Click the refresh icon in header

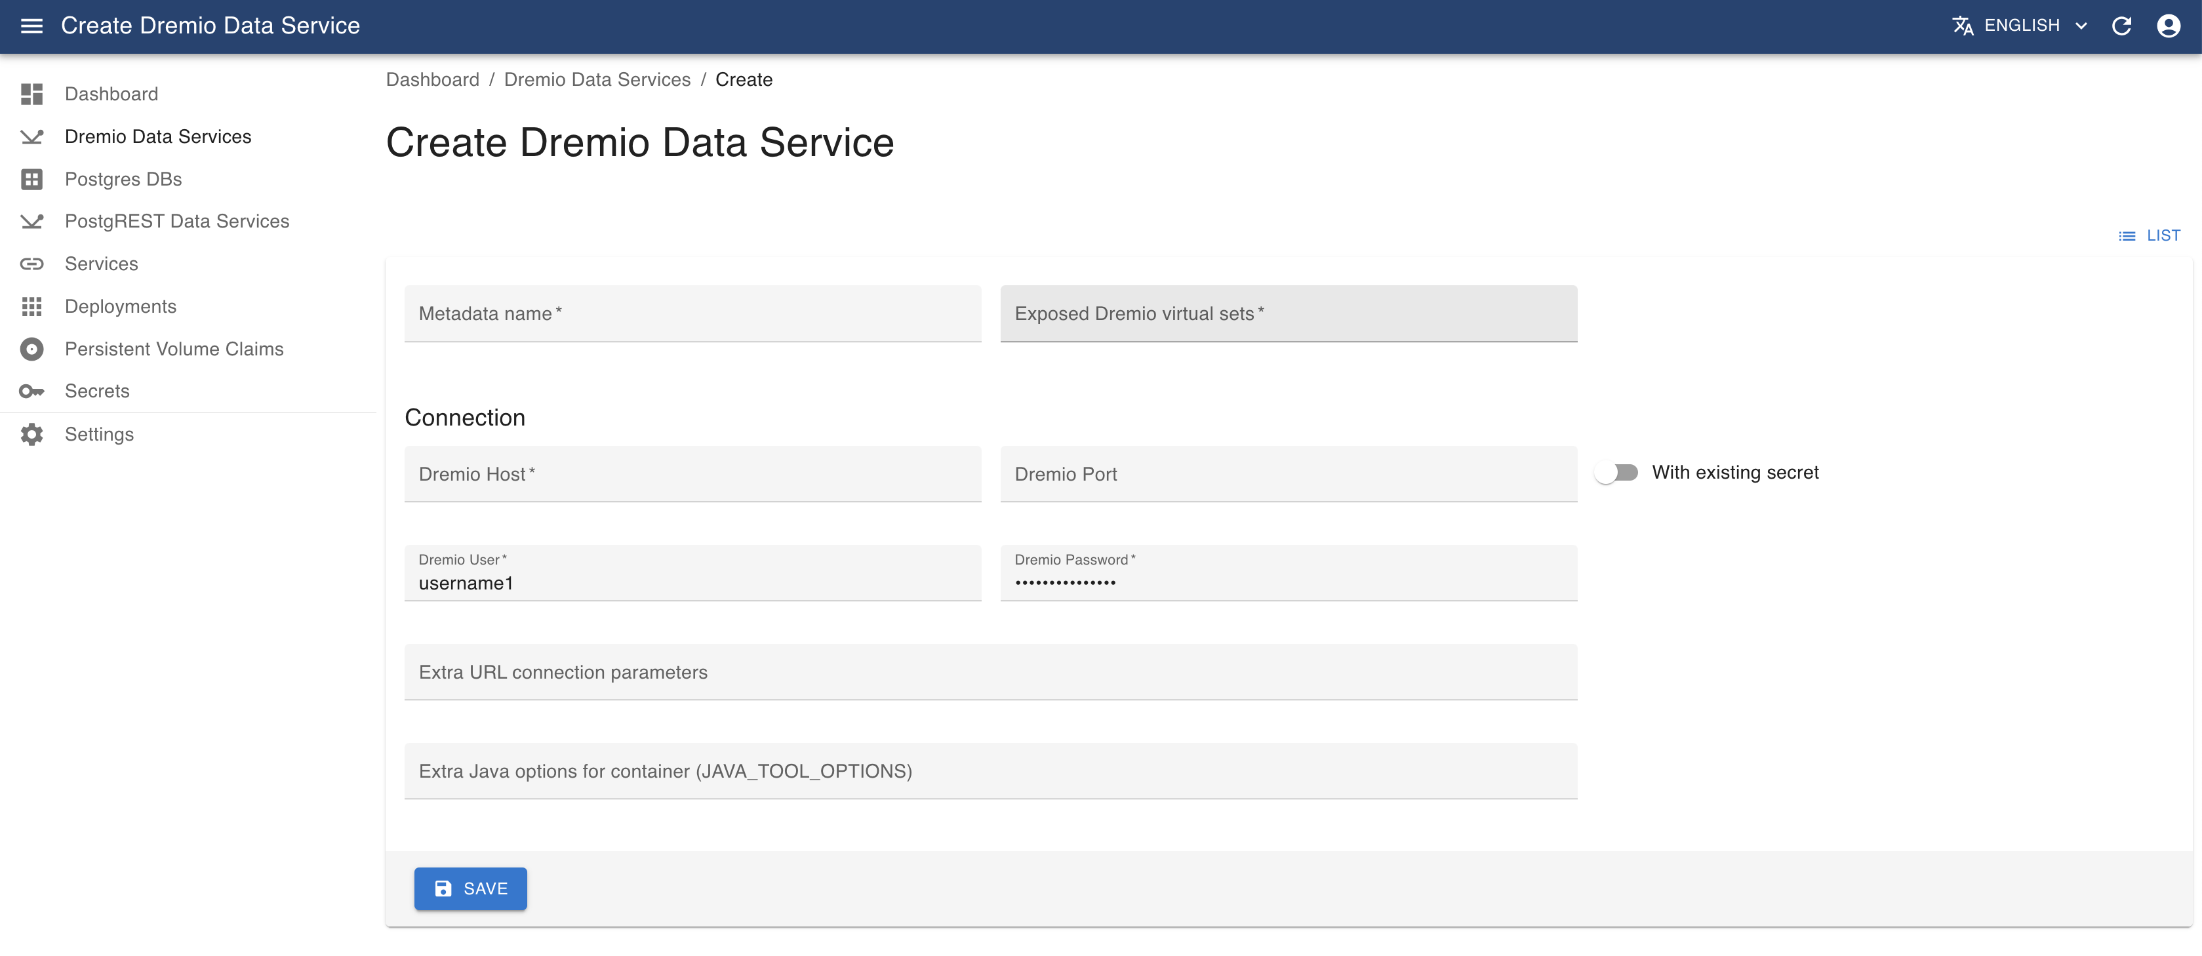pyautogui.click(x=2121, y=26)
